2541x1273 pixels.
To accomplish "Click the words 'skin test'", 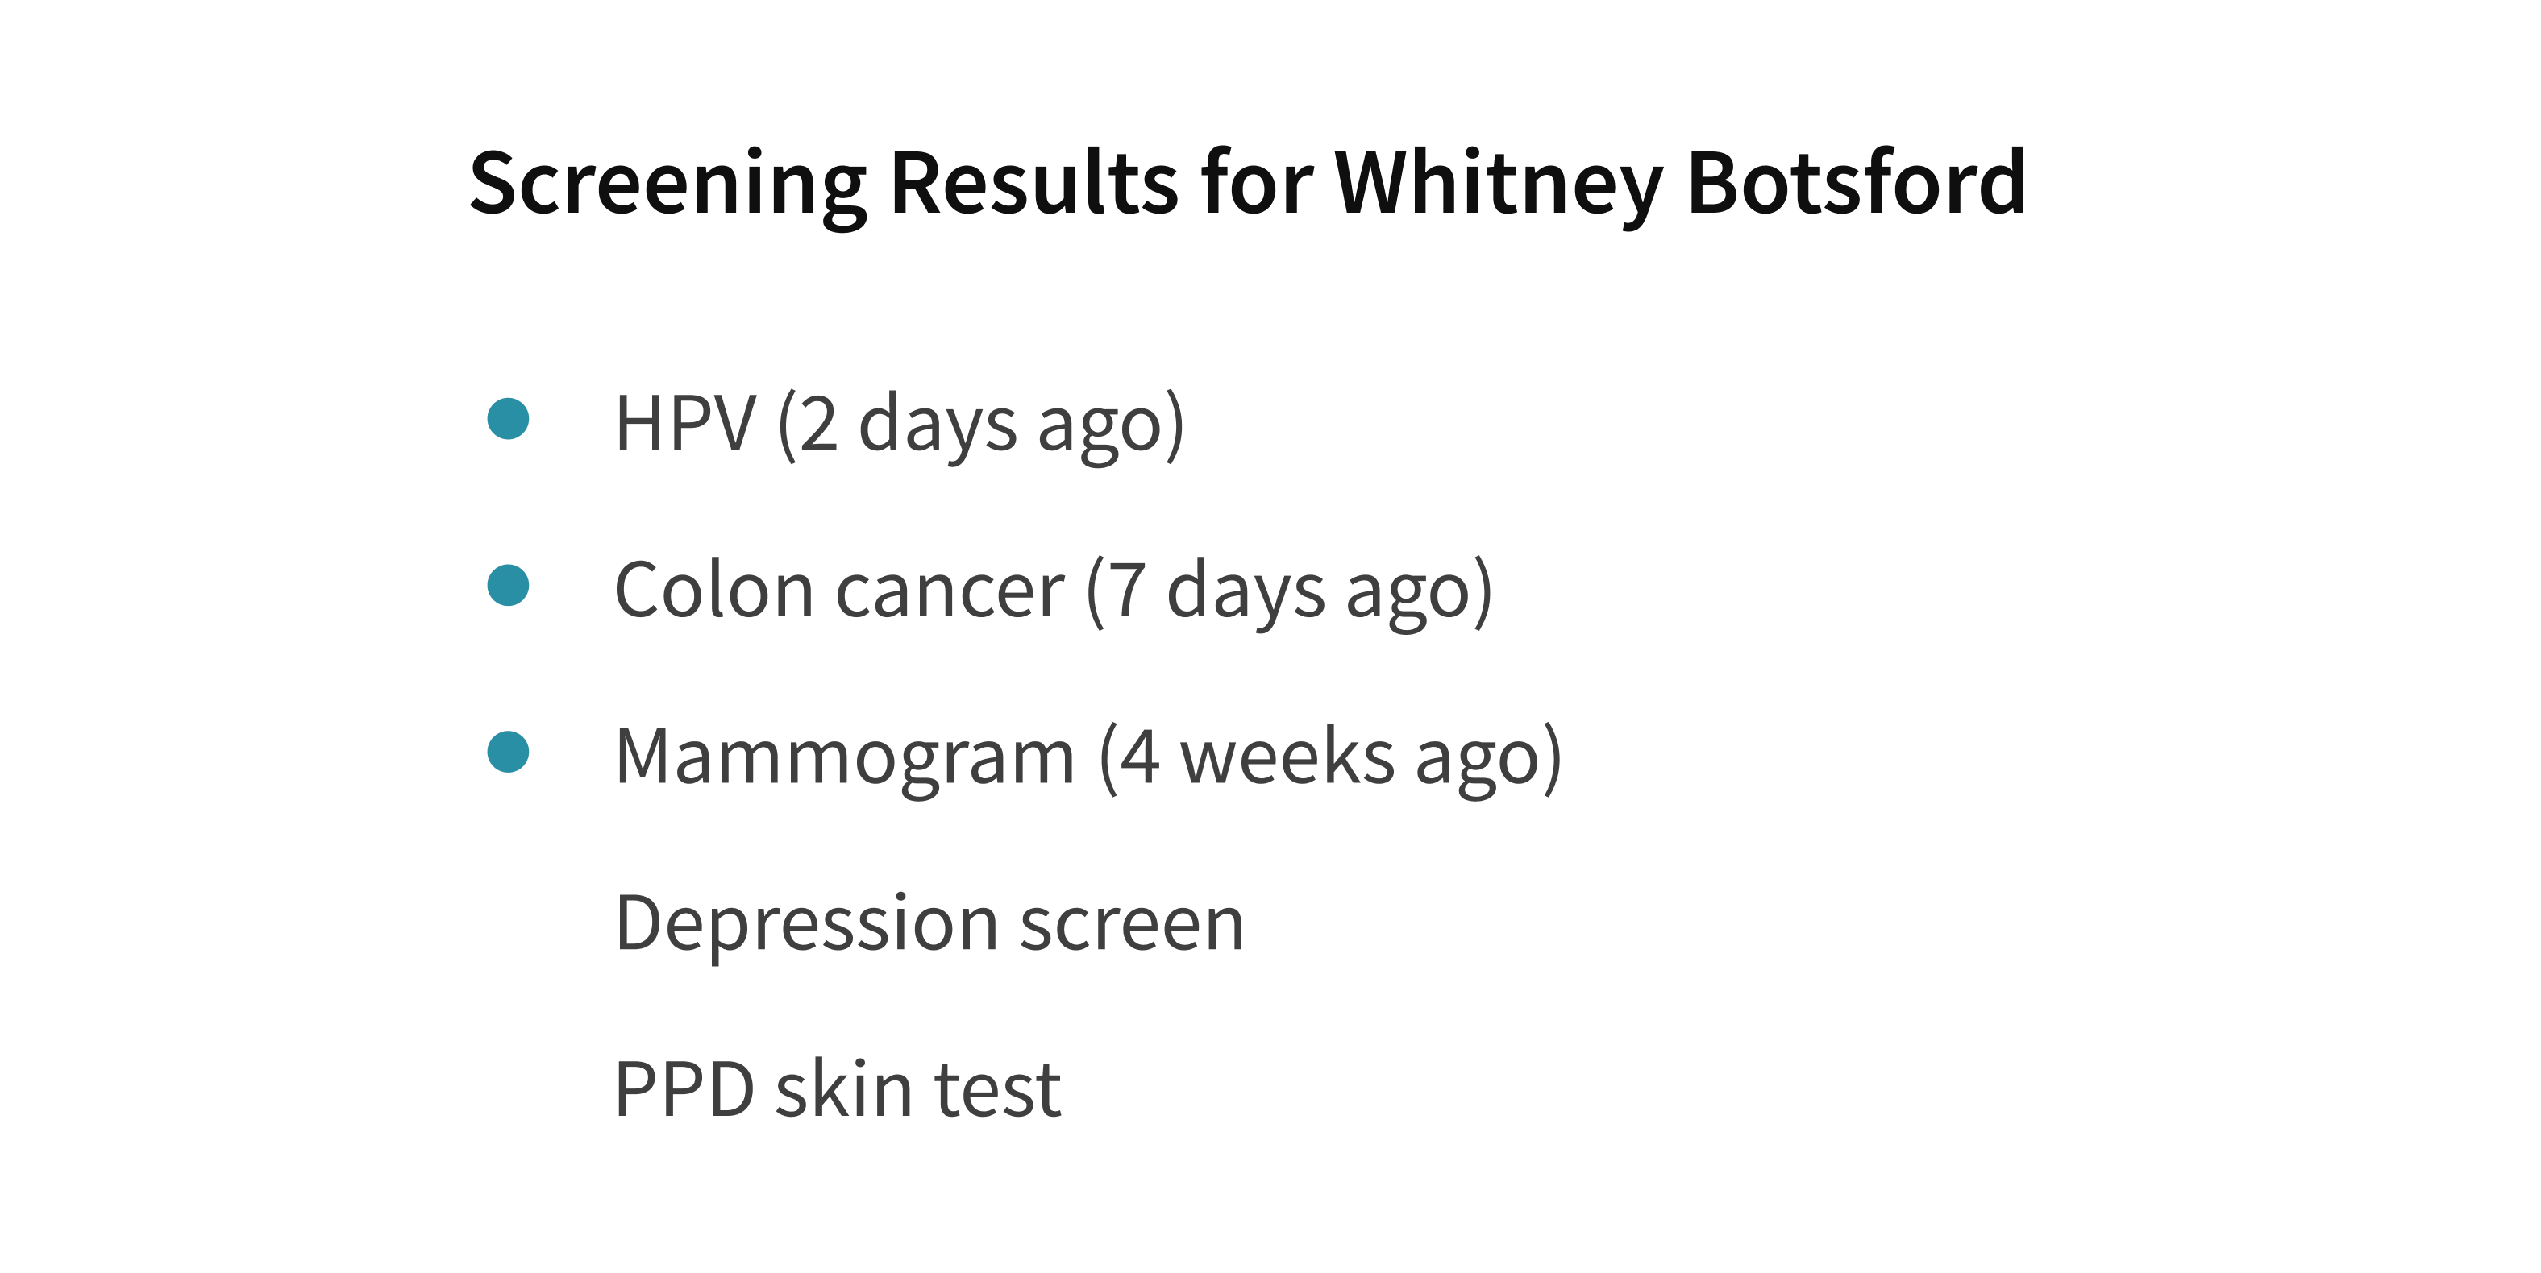I will (918, 1088).
